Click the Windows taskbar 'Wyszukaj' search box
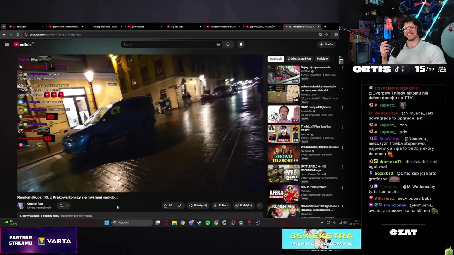Viewport: 454px width, 255px height. coord(132,223)
